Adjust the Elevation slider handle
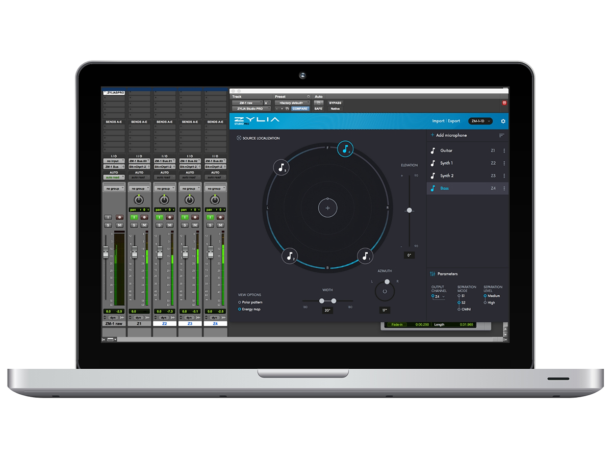612x459 pixels. [x=410, y=210]
